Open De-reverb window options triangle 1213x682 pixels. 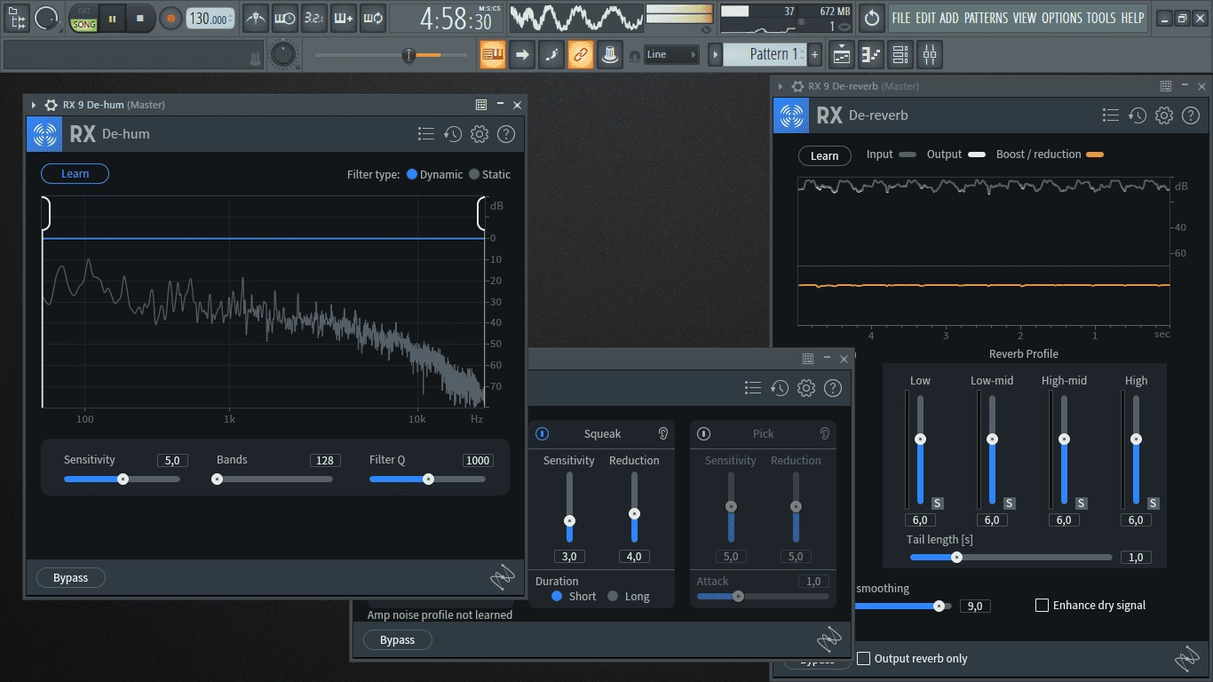[x=780, y=86]
